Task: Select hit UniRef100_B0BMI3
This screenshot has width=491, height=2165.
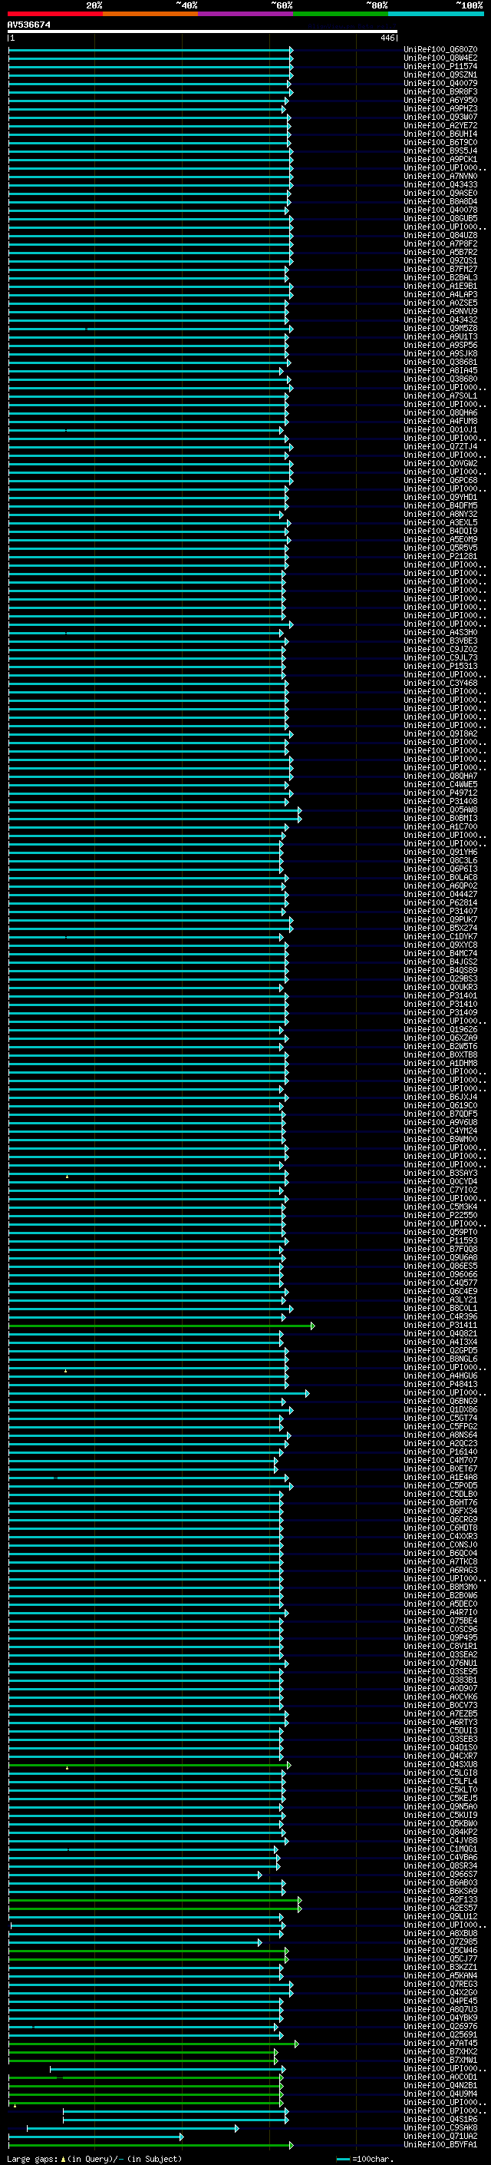Action: click(440, 819)
